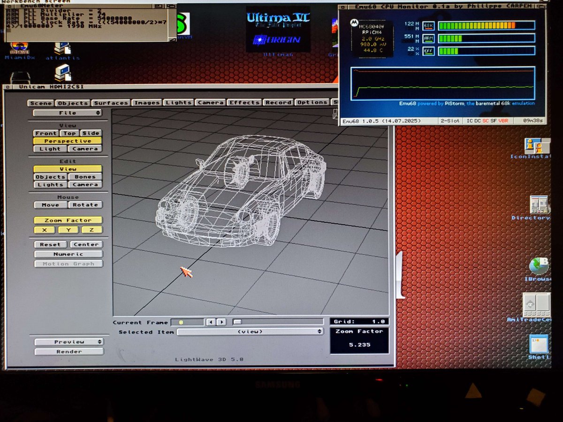Viewport: 563px width, 422px height.
Task: Select the Perspective view mode
Action: click(68, 141)
